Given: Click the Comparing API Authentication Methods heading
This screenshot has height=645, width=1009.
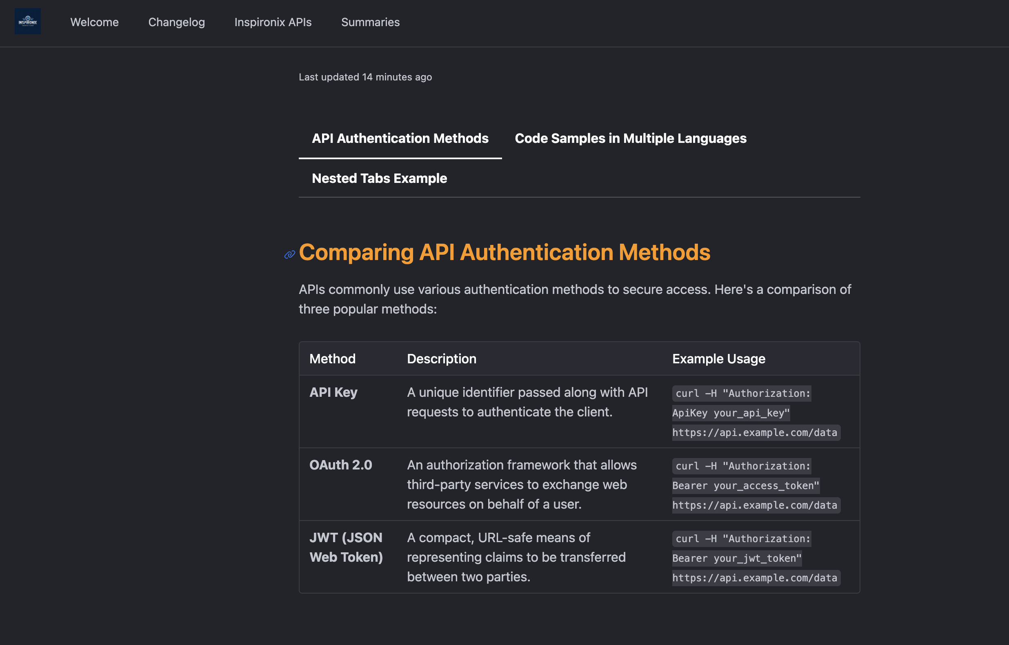Looking at the screenshot, I should tap(504, 252).
